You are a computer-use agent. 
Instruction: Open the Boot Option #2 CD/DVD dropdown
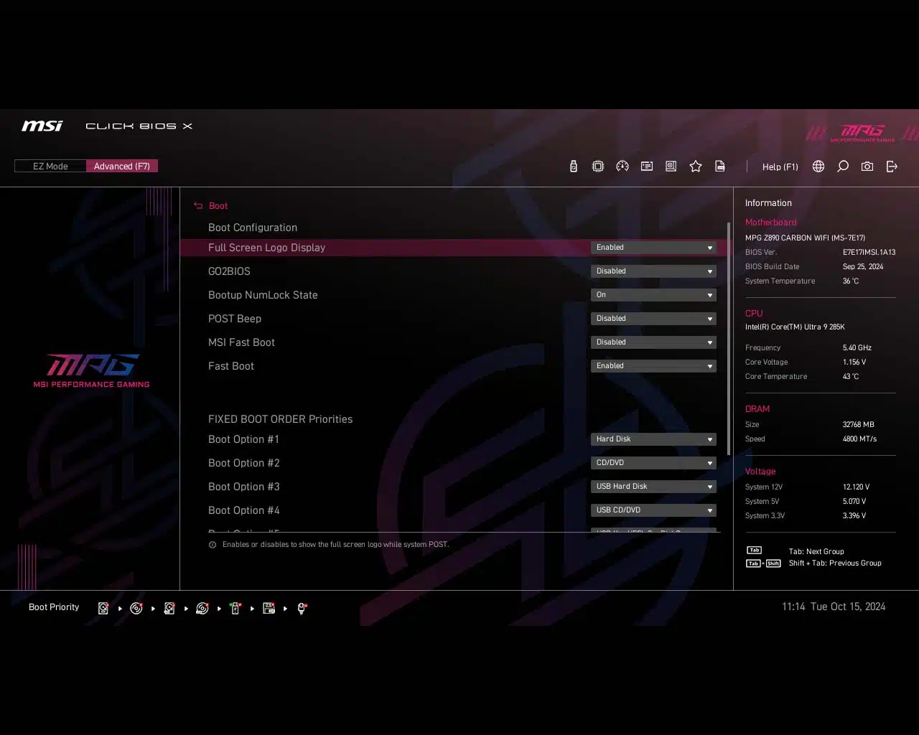653,463
